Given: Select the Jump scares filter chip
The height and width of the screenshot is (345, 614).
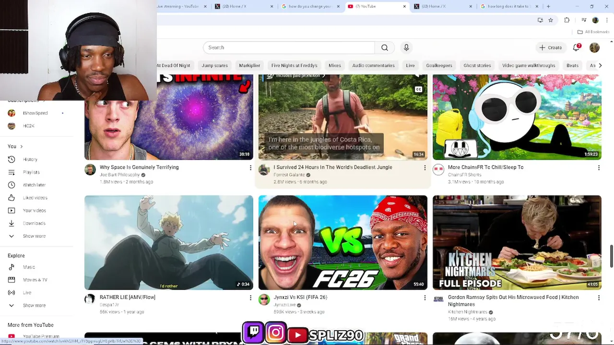Looking at the screenshot, I should pyautogui.click(x=214, y=66).
